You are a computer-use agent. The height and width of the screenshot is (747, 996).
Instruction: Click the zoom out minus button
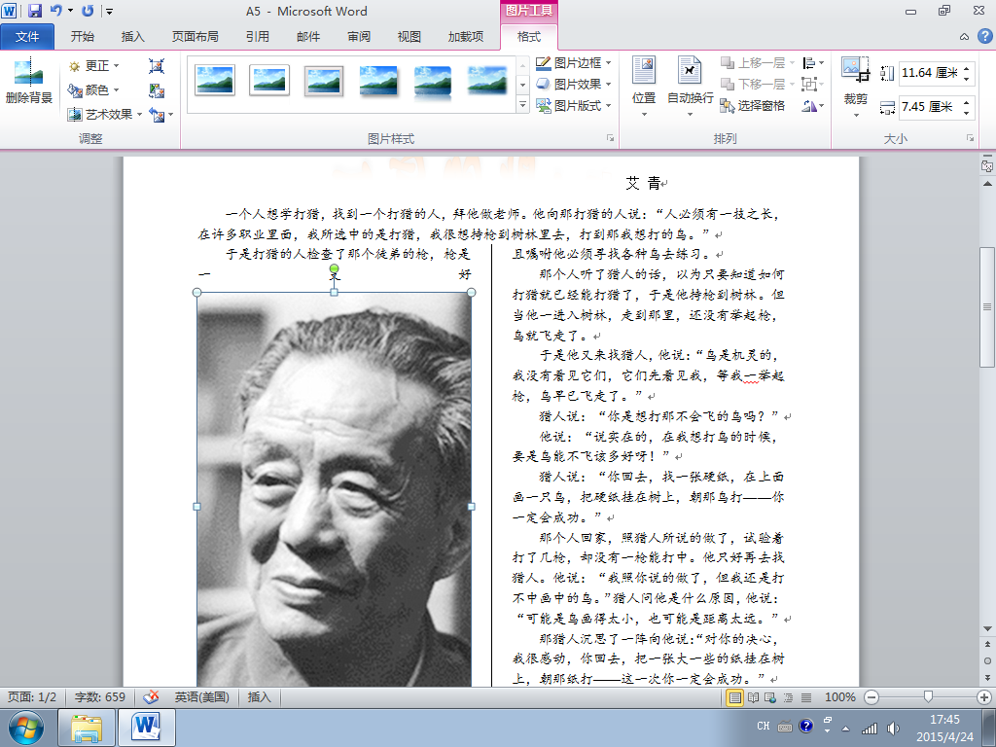coord(871,696)
